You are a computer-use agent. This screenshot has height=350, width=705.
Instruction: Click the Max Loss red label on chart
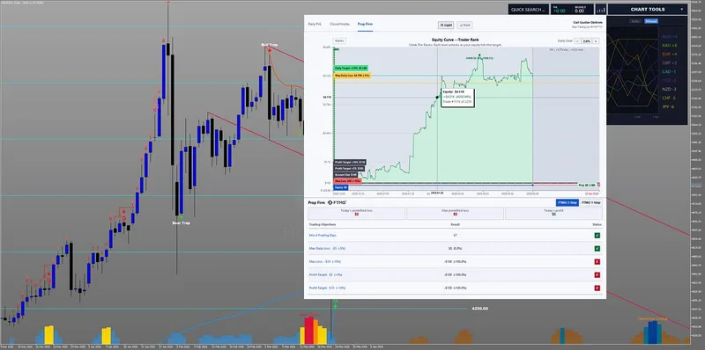[347, 181]
